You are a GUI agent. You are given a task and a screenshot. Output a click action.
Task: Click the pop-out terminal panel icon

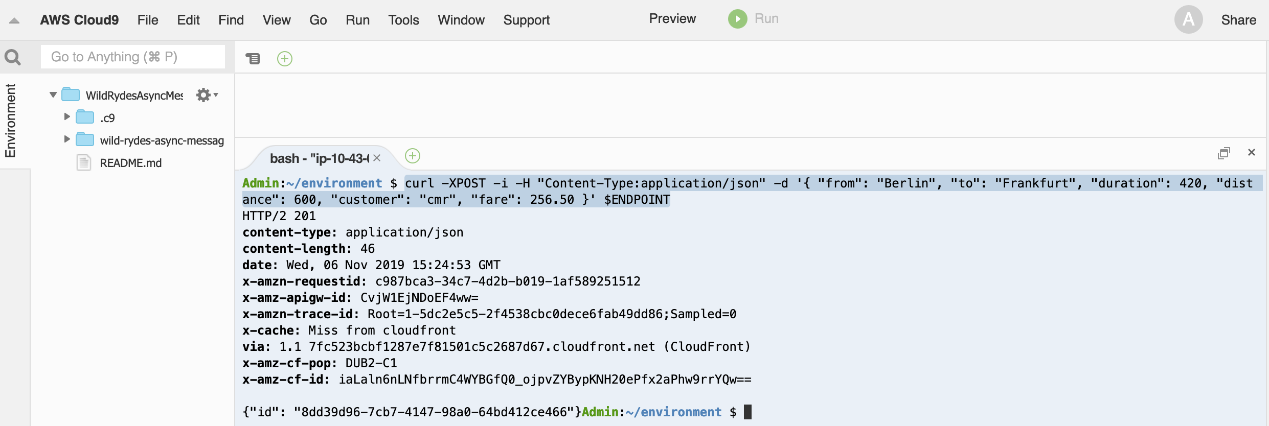tap(1224, 153)
